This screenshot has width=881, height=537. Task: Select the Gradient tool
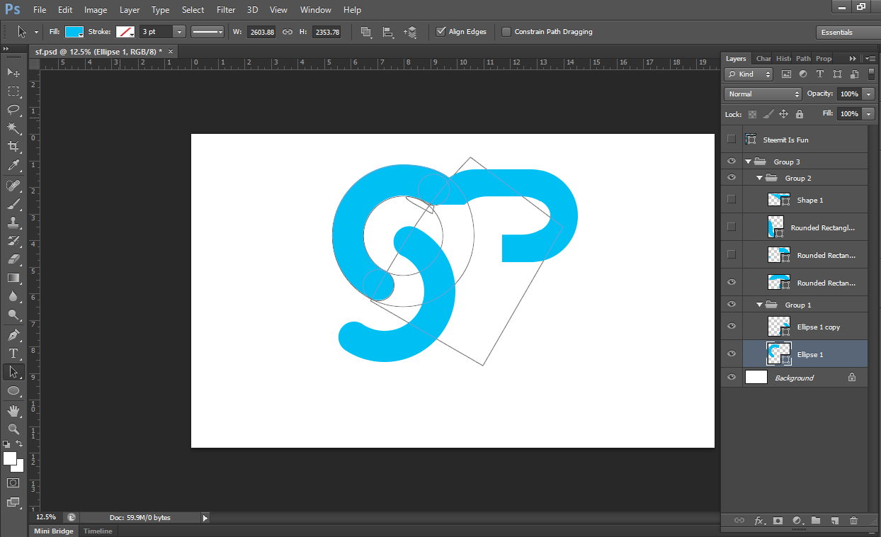(x=13, y=278)
